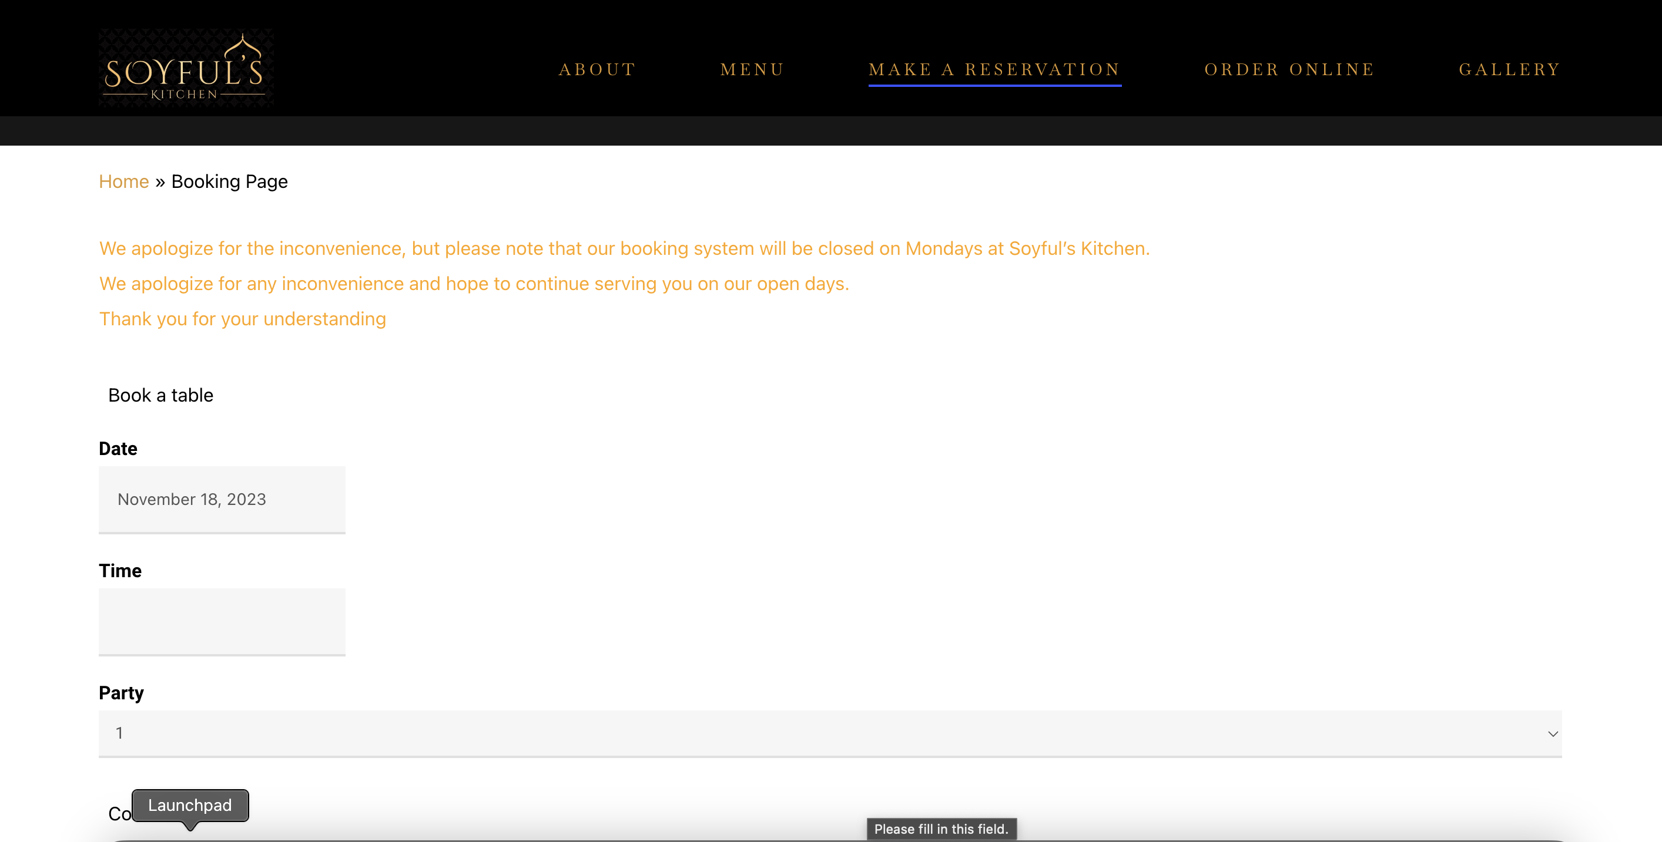Click the 'Booking Page' breadcrumb text
This screenshot has height=842, width=1662.
click(x=230, y=182)
